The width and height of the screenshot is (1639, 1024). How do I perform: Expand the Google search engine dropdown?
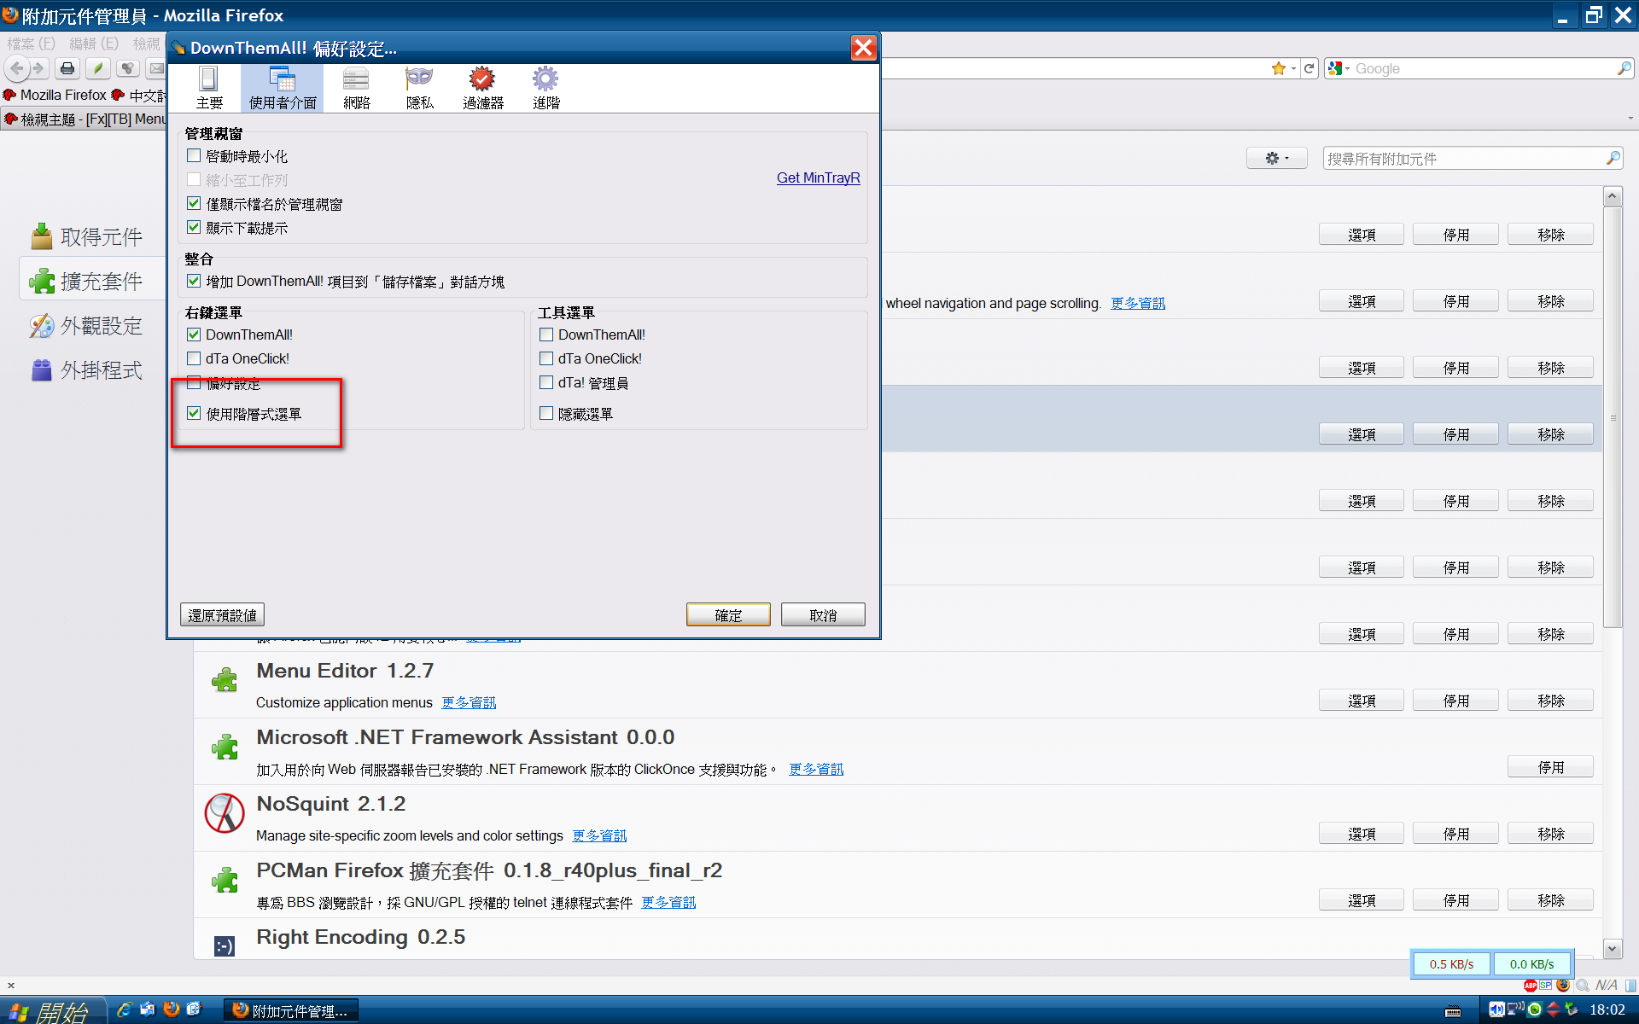point(1339,68)
